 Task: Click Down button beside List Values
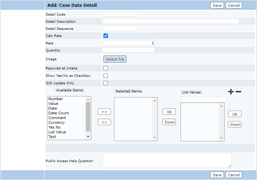(235, 125)
